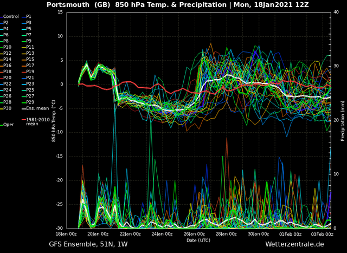This screenshot has width=347, height=253.
Task: Pick the 'P6' legend entry
Action: [5, 35]
